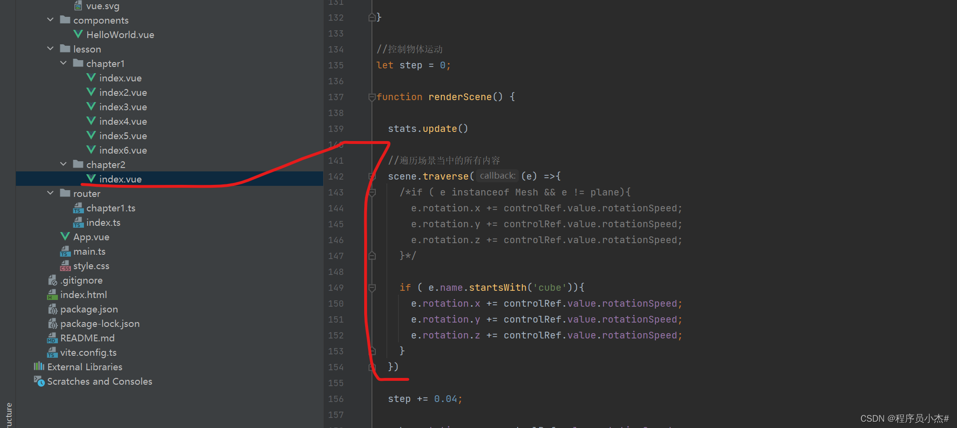Image resolution: width=957 pixels, height=428 pixels.
Task: Click the TS icon of main.ts
Action: (x=65, y=251)
